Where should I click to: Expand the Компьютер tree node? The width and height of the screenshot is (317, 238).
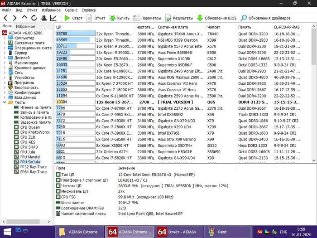coord(4,38)
